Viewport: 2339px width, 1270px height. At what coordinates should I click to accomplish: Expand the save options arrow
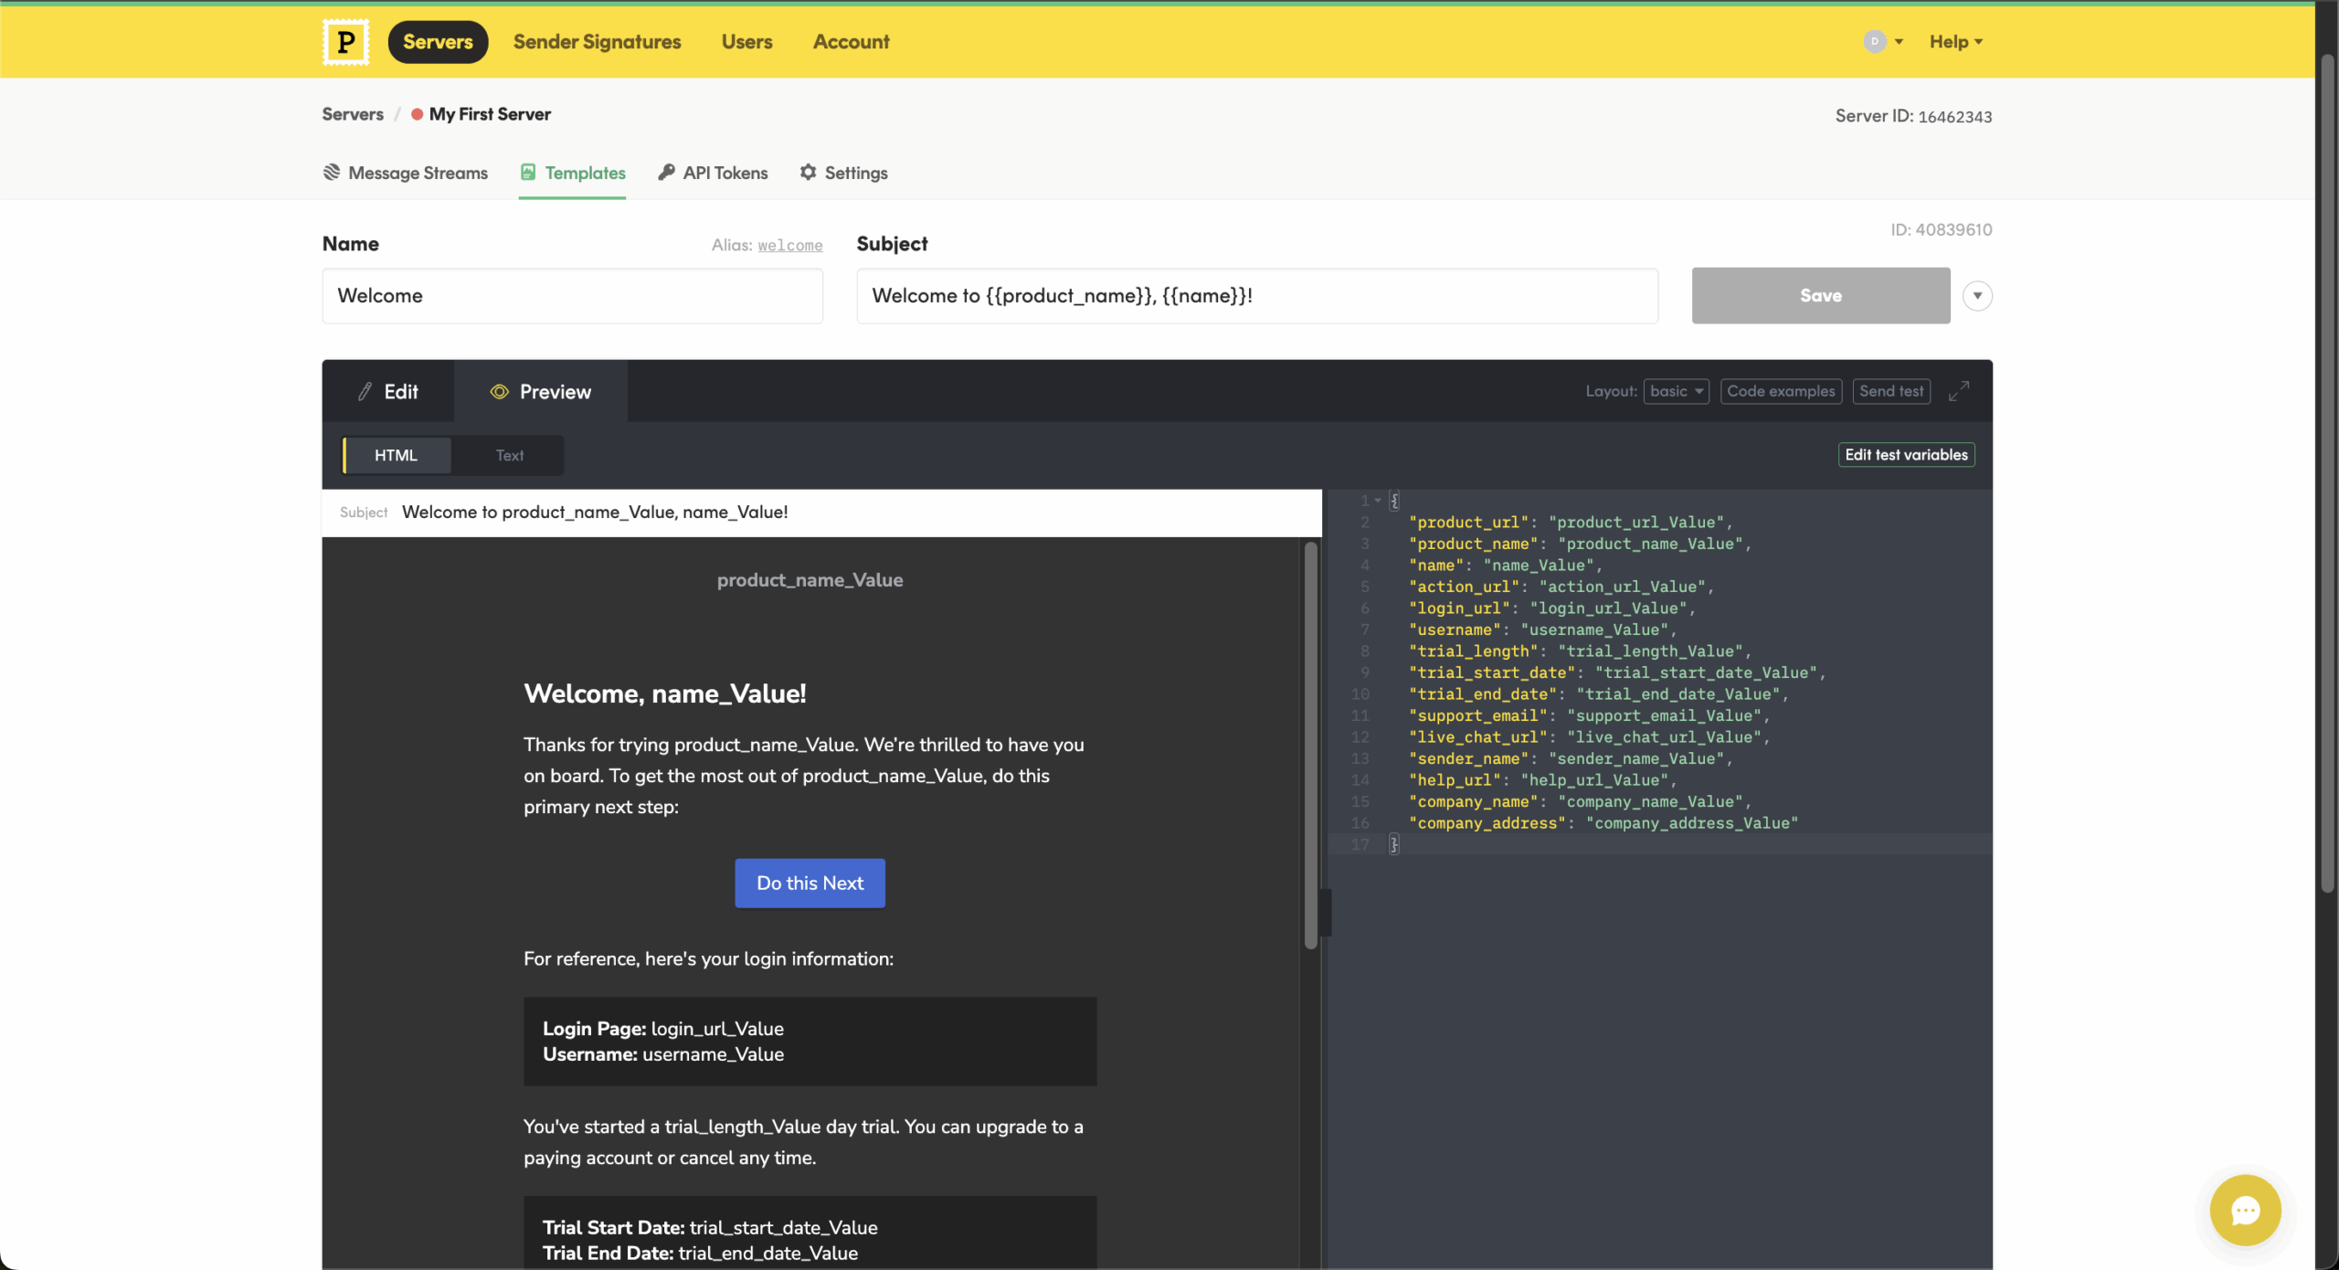[x=1977, y=296]
